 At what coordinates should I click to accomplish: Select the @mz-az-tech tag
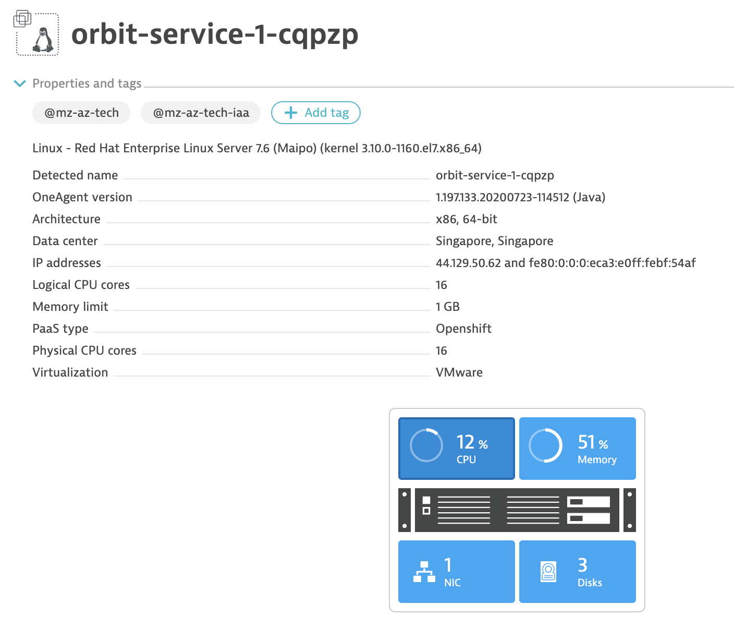81,113
